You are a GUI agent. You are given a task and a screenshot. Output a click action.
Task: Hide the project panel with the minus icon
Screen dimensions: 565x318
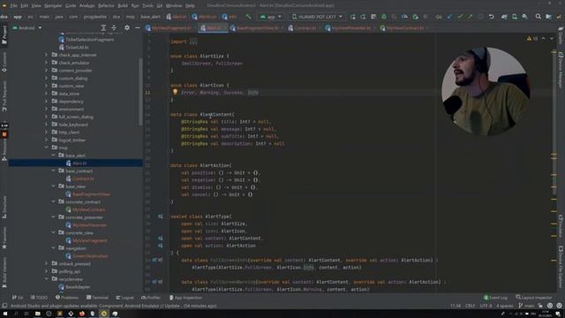(138, 27)
